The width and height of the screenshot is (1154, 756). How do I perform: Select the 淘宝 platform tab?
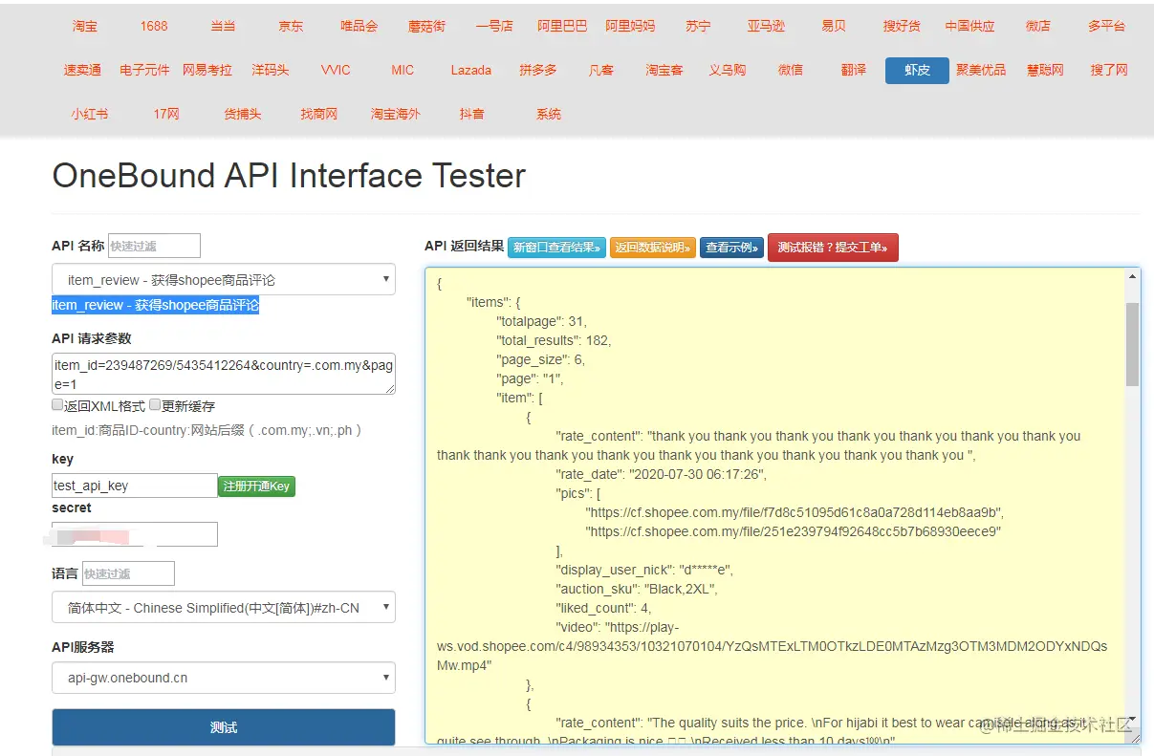pyautogui.click(x=84, y=27)
